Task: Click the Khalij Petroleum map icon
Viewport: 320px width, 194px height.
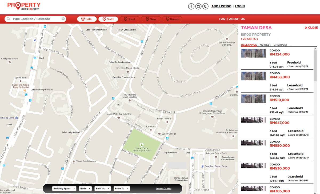Action: point(10,62)
